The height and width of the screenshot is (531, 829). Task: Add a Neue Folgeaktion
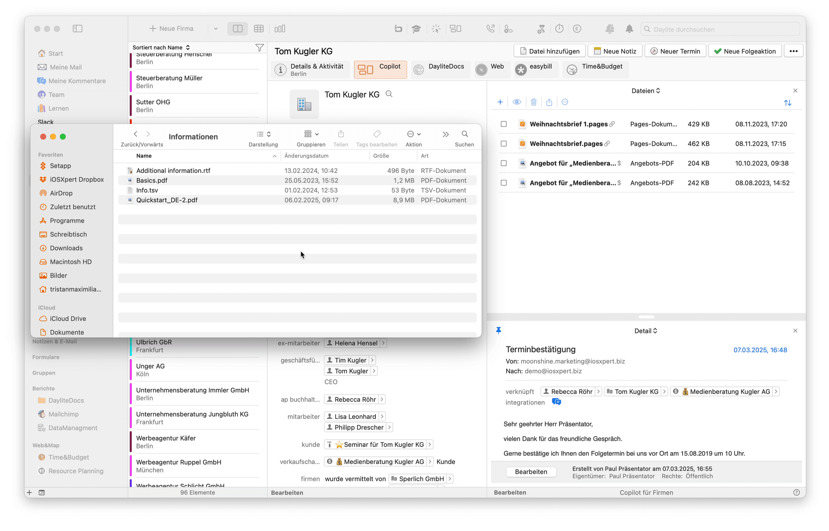click(x=745, y=51)
